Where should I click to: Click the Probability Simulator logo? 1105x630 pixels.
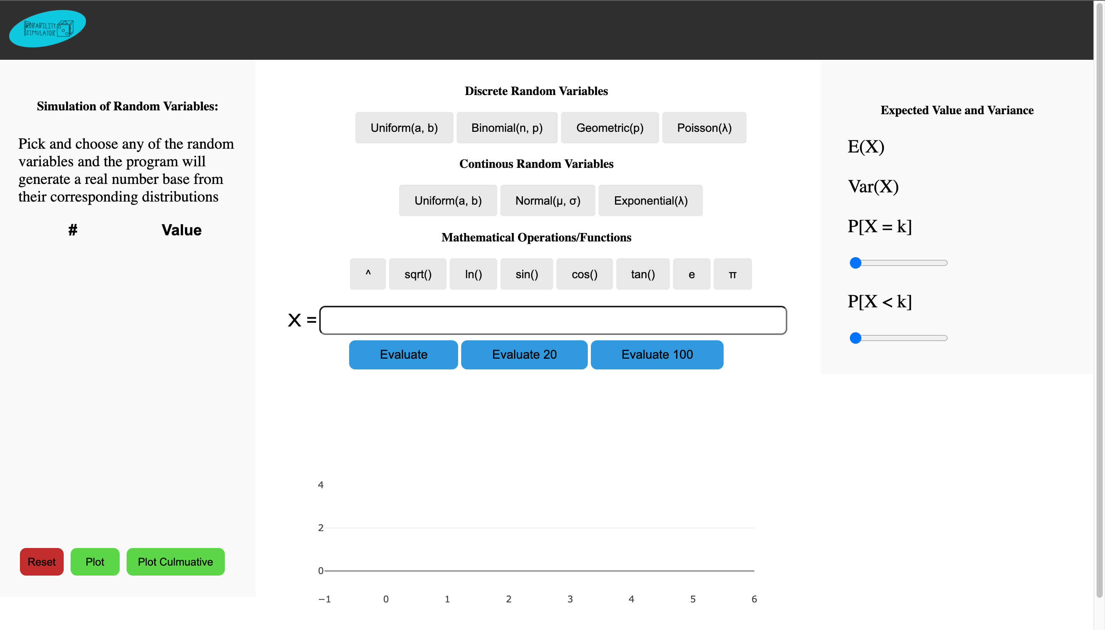48,29
